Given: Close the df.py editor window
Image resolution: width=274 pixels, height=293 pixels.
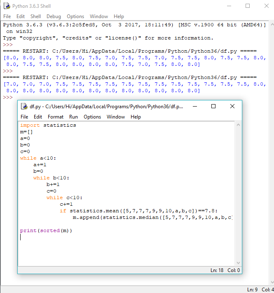Looking at the screenshot, I should 232,106.
